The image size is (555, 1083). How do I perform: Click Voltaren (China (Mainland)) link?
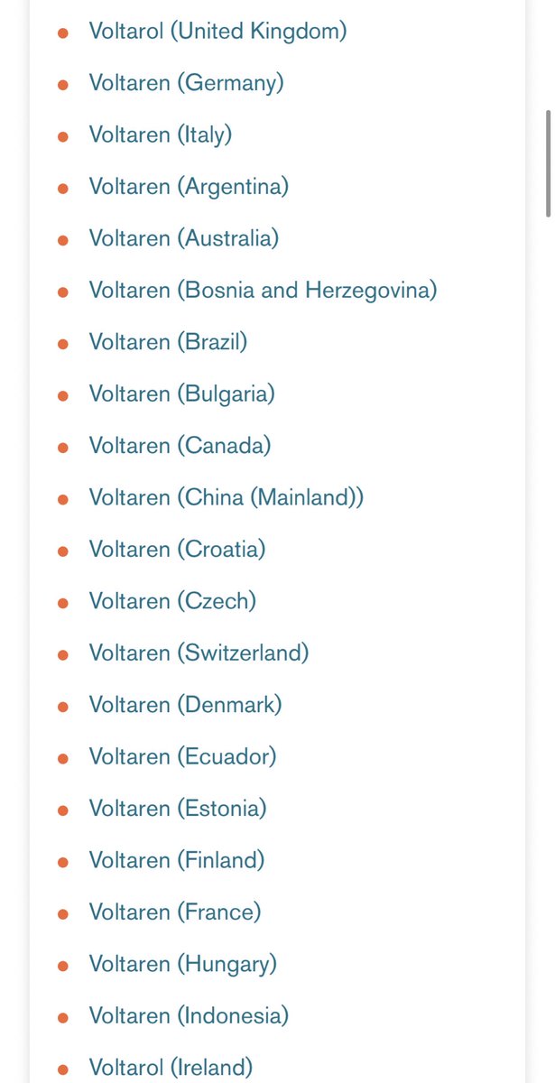tap(226, 498)
